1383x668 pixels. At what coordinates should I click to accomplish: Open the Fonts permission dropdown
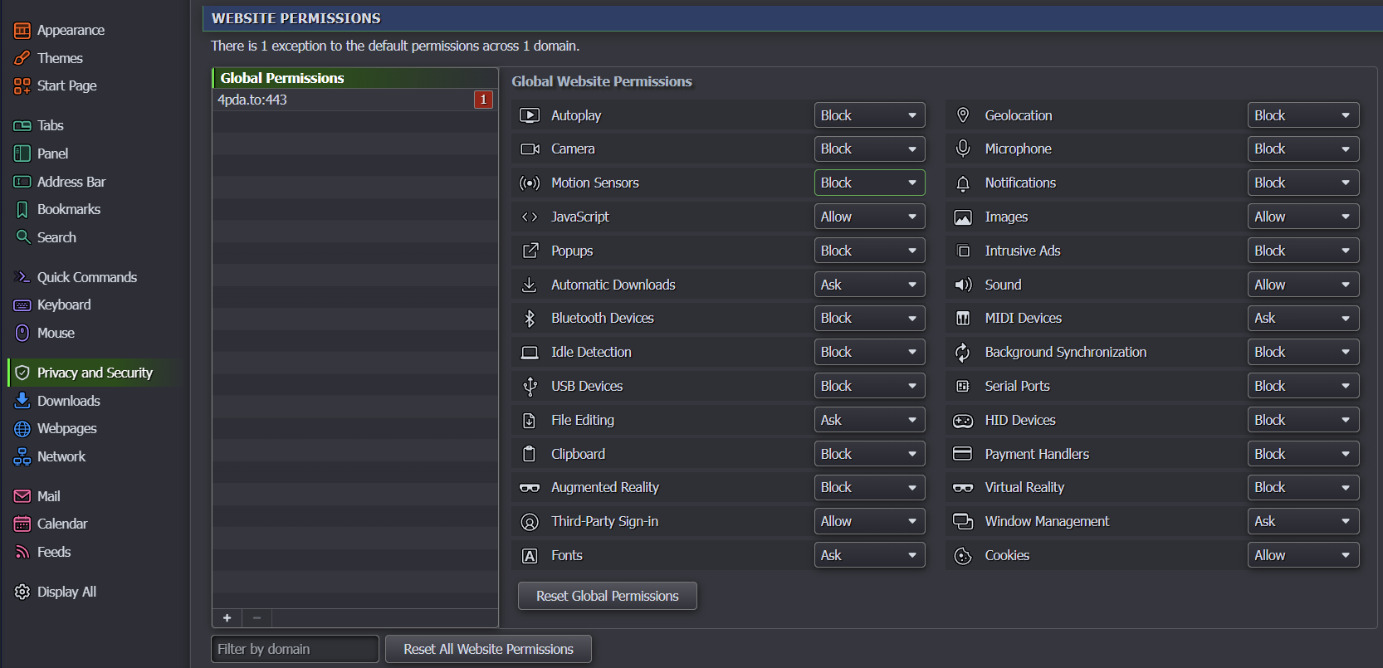[869, 555]
